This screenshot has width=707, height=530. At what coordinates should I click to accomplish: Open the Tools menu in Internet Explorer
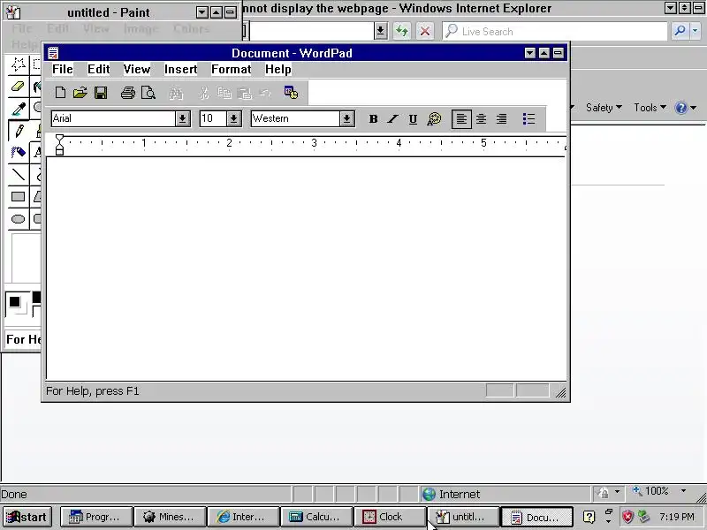click(650, 108)
